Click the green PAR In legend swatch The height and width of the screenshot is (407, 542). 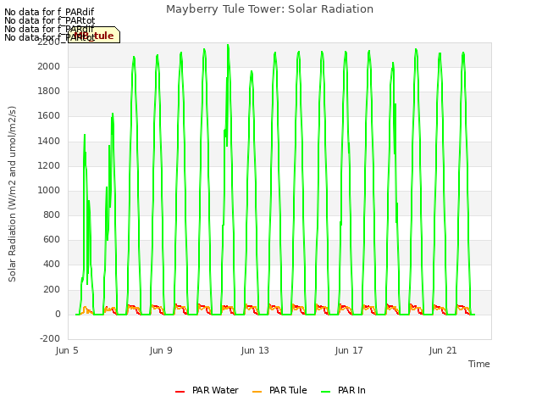coord(325,392)
